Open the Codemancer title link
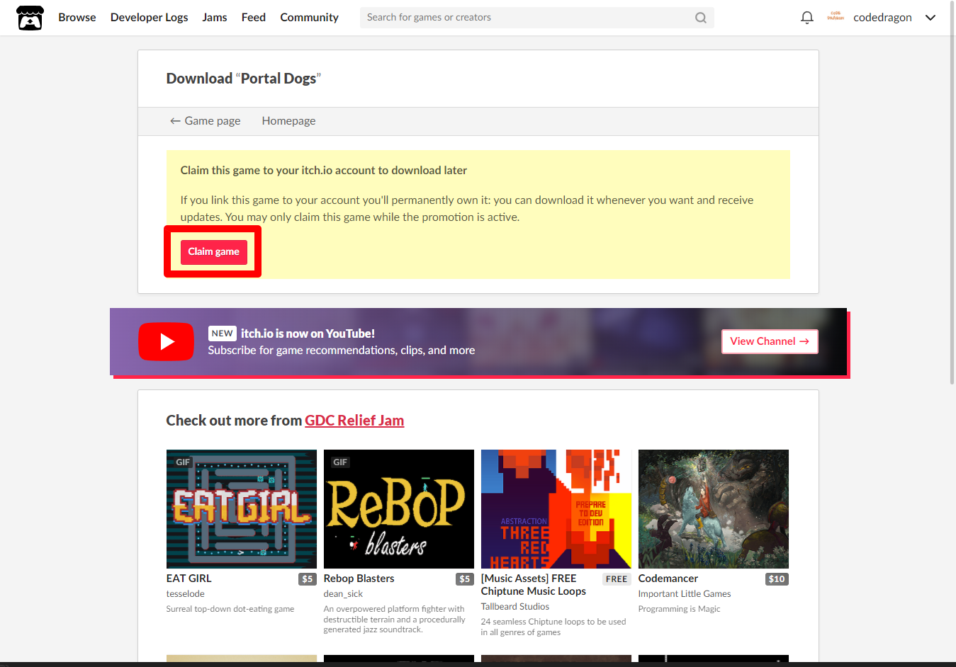956x667 pixels. point(668,578)
